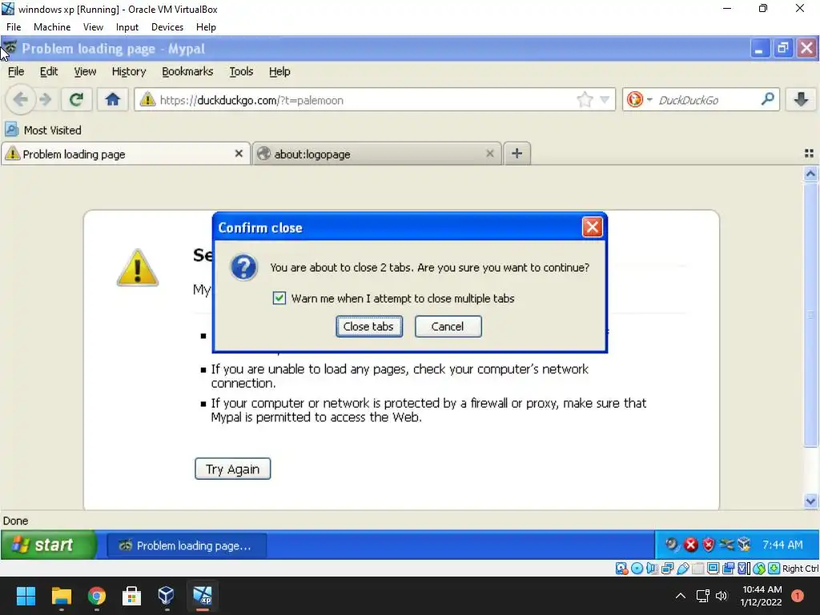Select the 'Problem loading page' tab
The image size is (820, 615).
[126, 154]
